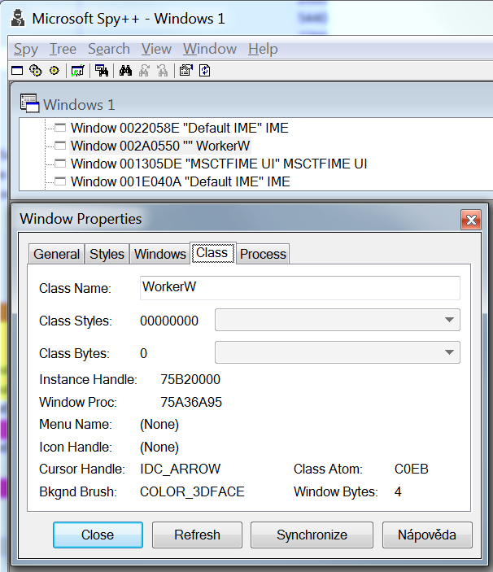
Task: Open the Tree menu
Action: click(x=63, y=50)
